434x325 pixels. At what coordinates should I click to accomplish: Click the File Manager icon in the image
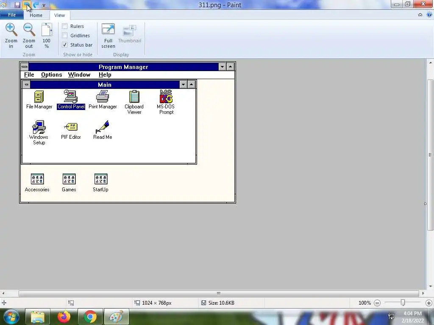39,96
